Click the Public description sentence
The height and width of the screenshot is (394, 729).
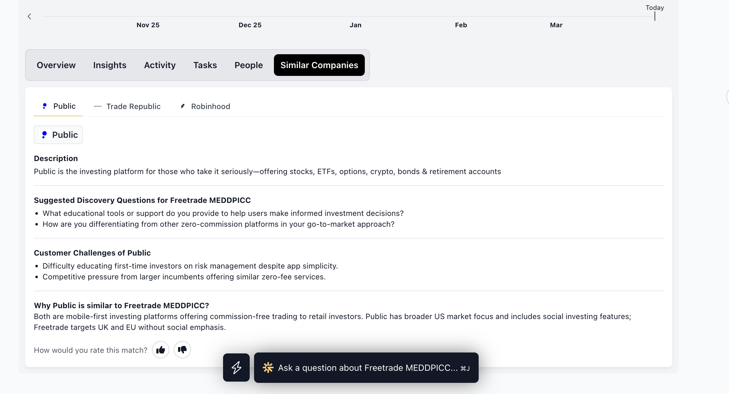click(267, 172)
